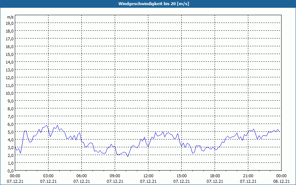Image resolution: width=296 pixels, height=185 pixels.
Task: Click the '03:00' time label
Action: click(x=48, y=176)
